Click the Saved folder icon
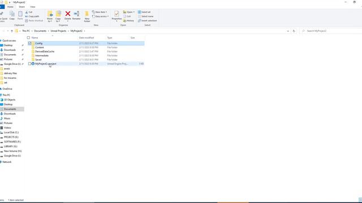The height and width of the screenshot is (203, 362). pos(33,60)
